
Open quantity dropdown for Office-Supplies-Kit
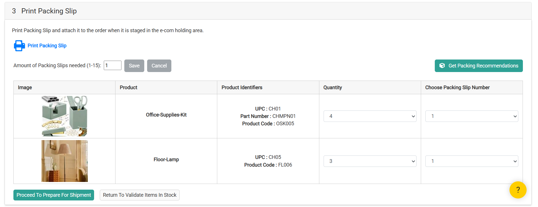coord(370,116)
